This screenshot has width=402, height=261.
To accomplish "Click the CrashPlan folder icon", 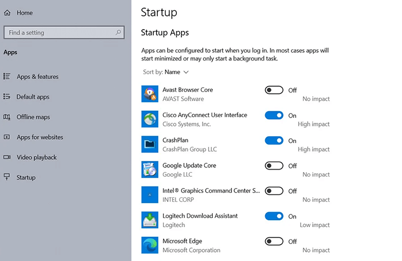I will (150, 144).
